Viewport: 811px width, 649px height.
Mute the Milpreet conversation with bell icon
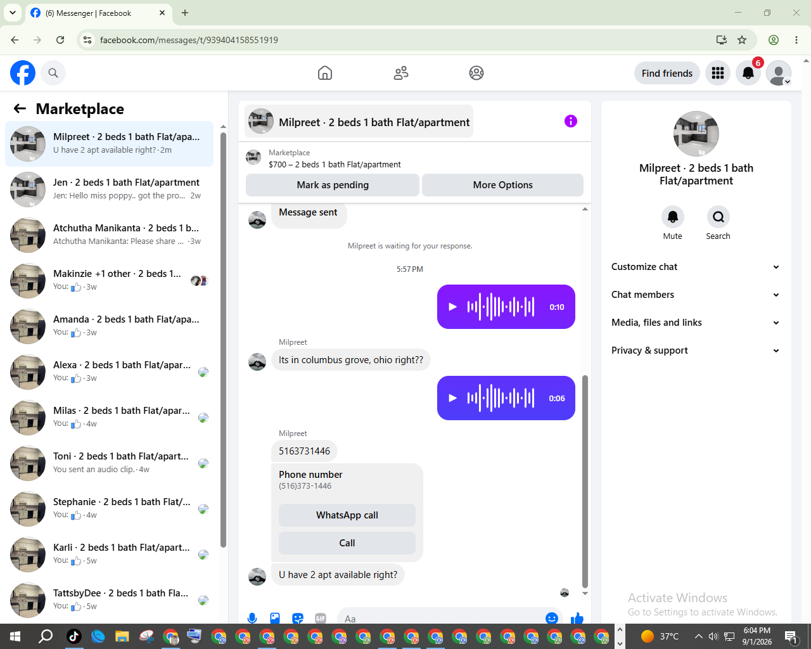pyautogui.click(x=673, y=217)
